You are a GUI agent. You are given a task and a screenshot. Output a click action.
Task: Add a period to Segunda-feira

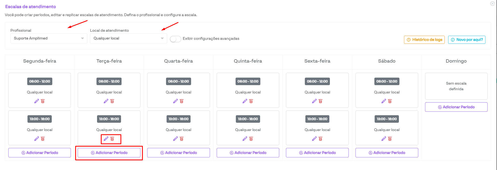click(40, 153)
